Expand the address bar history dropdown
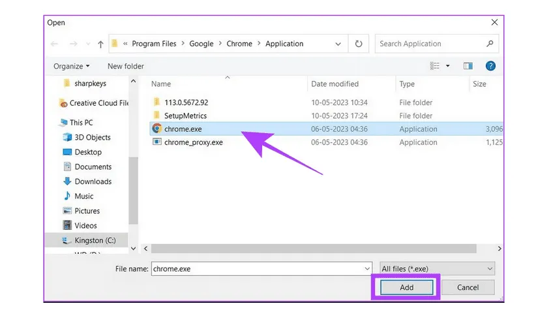536x325 pixels. pos(338,44)
